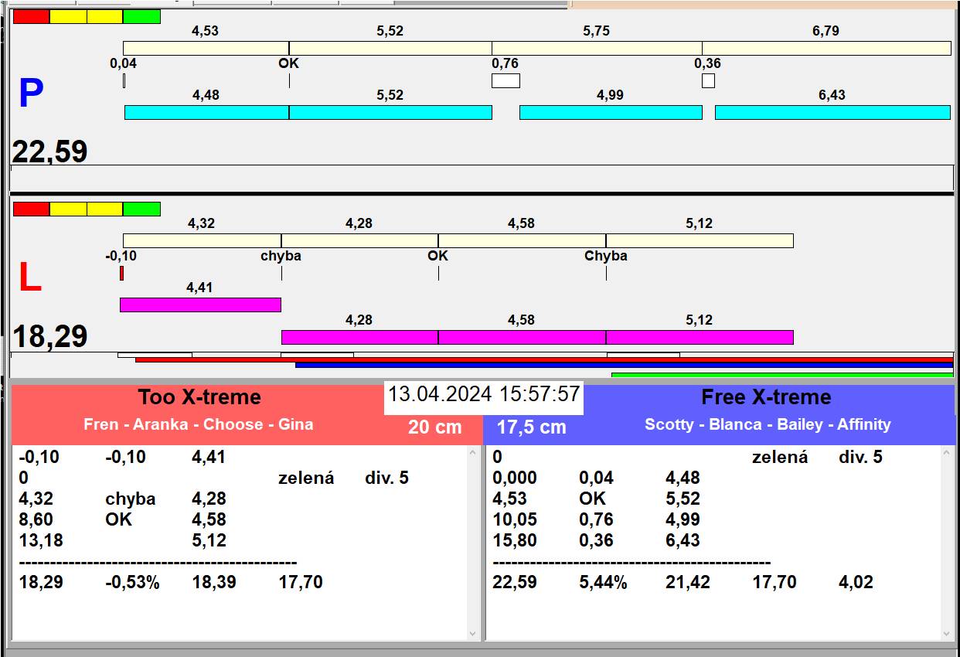Select the cream 5,75 segment in lane P
The image size is (960, 657).
click(597, 48)
